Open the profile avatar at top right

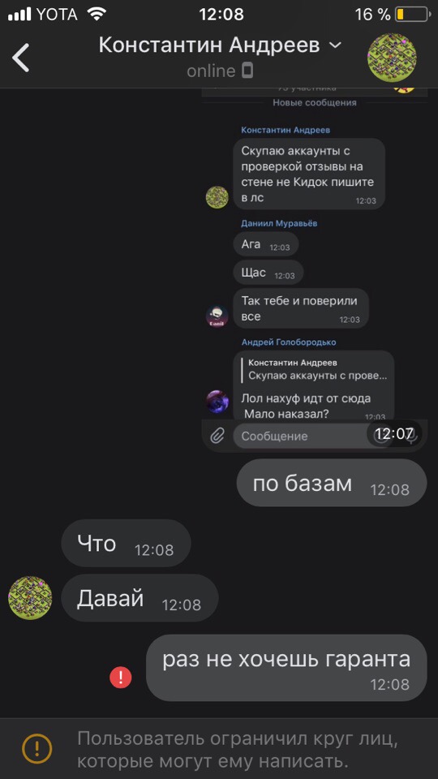pyautogui.click(x=392, y=58)
